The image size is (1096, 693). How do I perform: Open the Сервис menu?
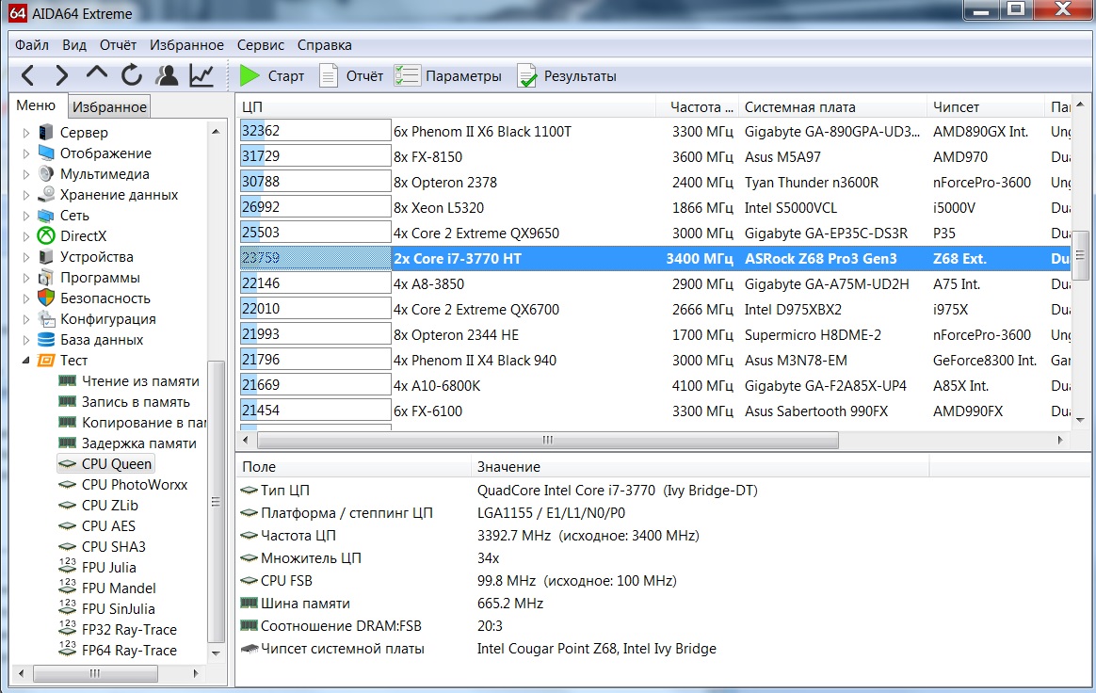[x=261, y=45]
